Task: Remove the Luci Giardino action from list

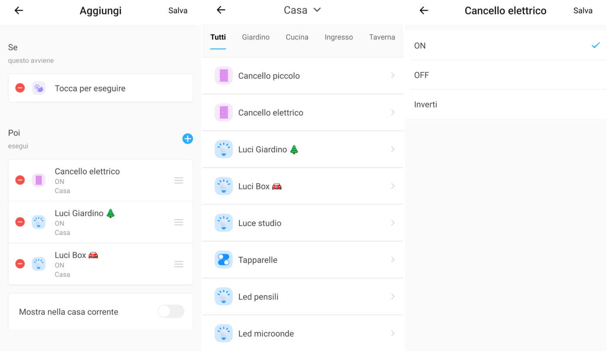Action: point(20,222)
